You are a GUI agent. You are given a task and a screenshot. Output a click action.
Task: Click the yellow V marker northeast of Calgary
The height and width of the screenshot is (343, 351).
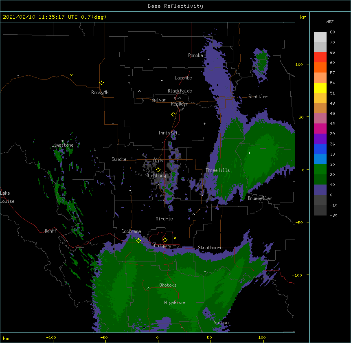[x=175, y=238]
